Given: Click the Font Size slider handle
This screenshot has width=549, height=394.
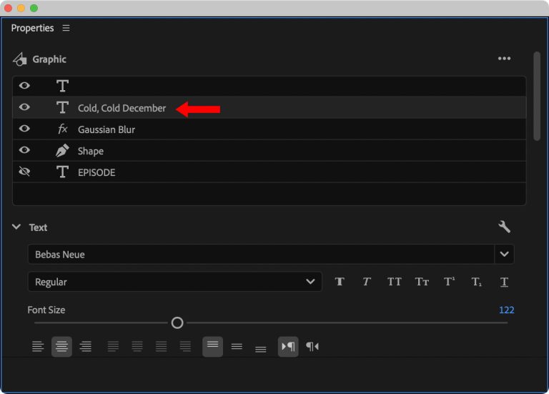Looking at the screenshot, I should pyautogui.click(x=177, y=323).
